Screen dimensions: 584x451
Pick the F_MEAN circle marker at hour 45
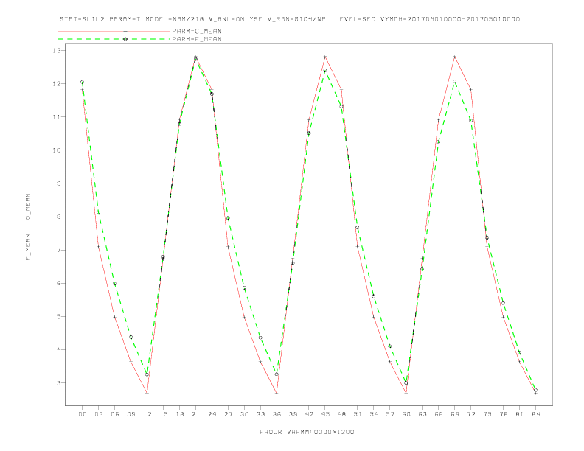point(325,70)
